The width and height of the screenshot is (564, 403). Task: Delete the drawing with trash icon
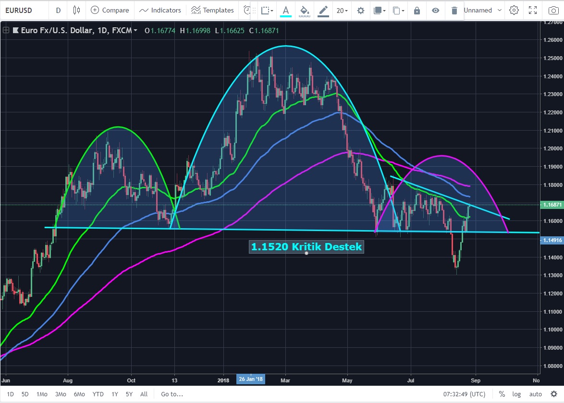pyautogui.click(x=454, y=10)
